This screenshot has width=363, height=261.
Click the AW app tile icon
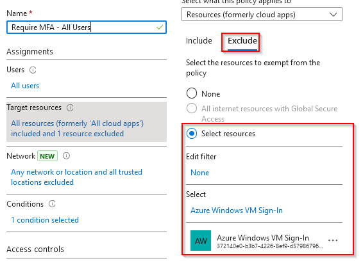[x=201, y=241]
